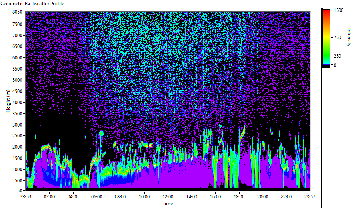Click the 3000 height tick label
This screenshot has width=353, height=208.
point(17,125)
